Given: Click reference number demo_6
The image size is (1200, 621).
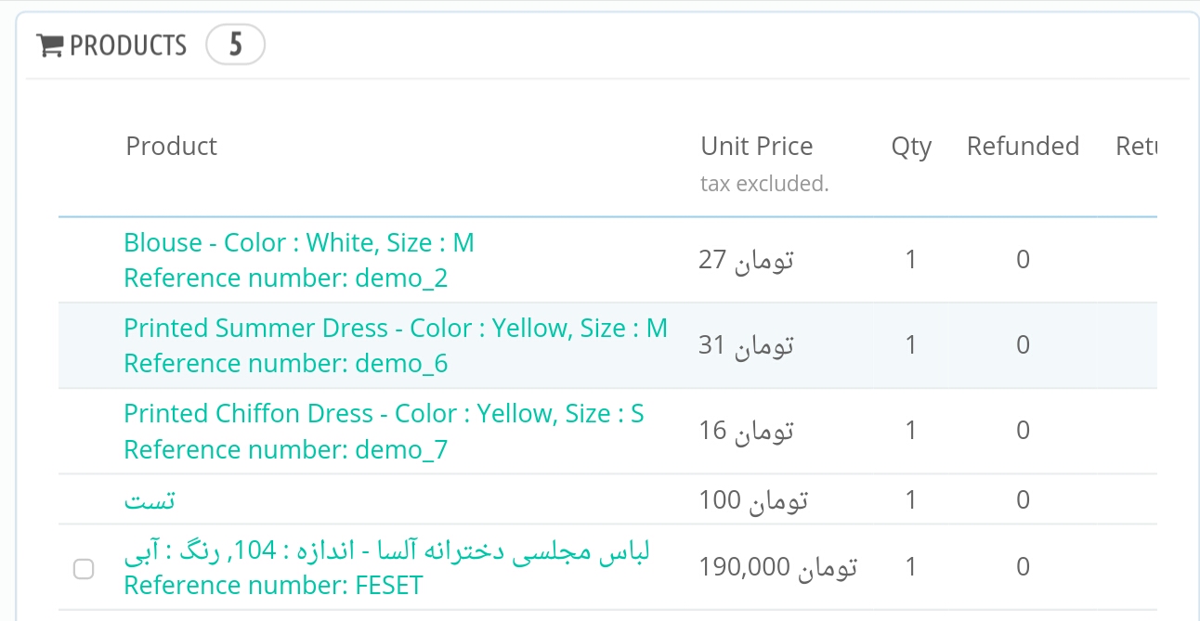Looking at the screenshot, I should 285,364.
